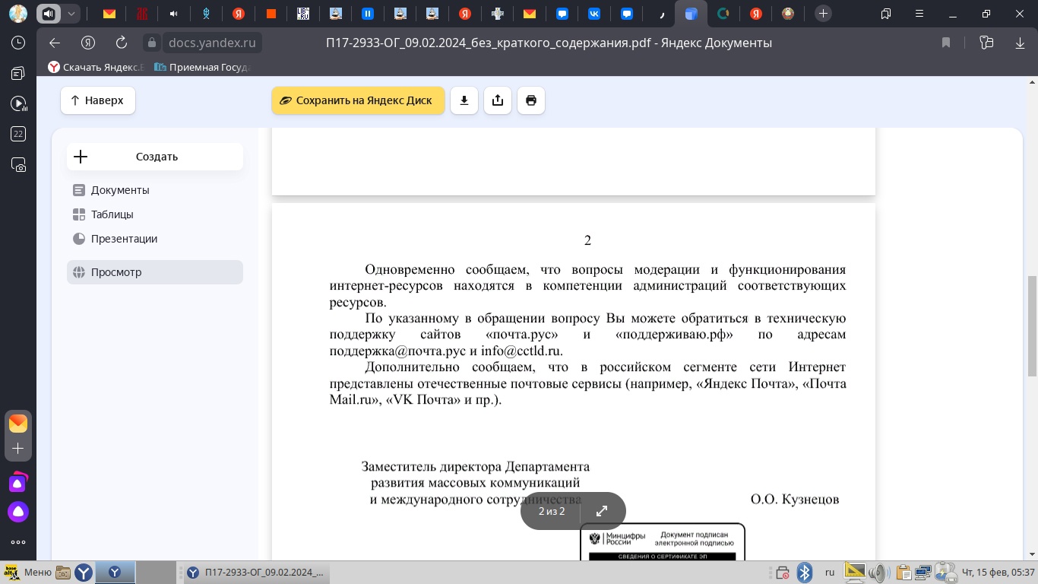This screenshot has height=584, width=1038.
Task: Click the page number '2' heading
Action: (587, 240)
